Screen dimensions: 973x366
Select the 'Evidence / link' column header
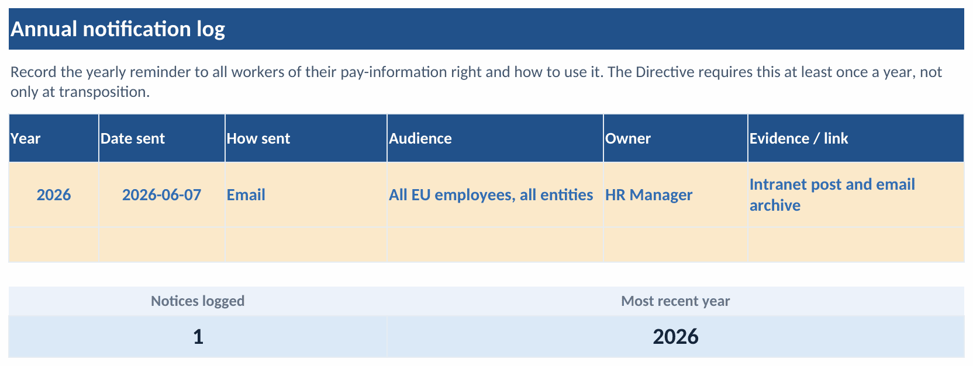[856, 138]
